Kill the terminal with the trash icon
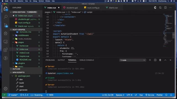This screenshot has height=99, width=177. click(160, 60)
